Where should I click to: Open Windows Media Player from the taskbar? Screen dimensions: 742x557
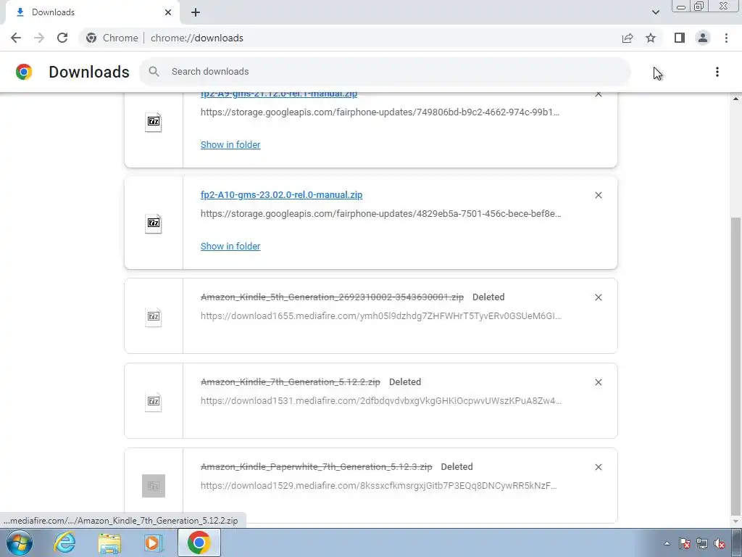[153, 542]
